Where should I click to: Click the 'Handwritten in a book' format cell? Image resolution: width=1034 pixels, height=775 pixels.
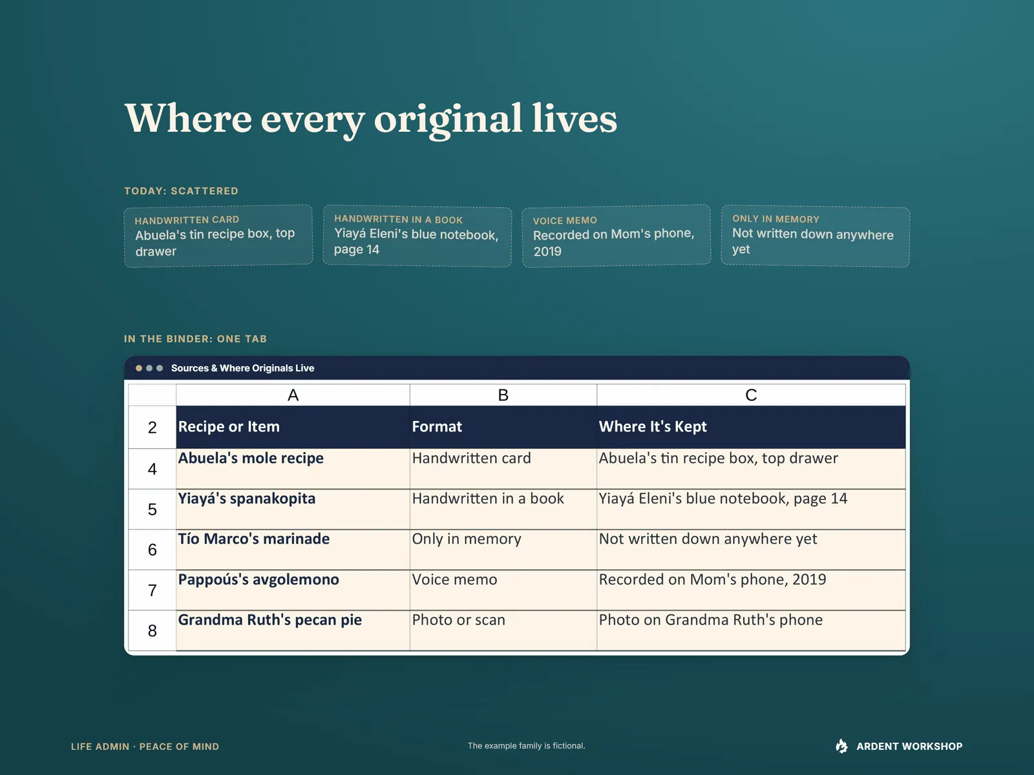coord(503,510)
